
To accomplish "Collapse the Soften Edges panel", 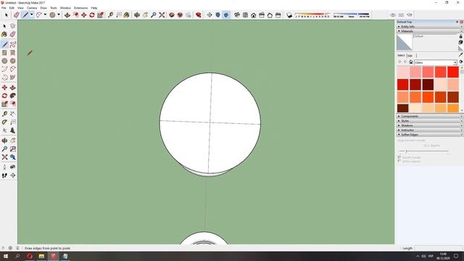I will pyautogui.click(x=430, y=135).
